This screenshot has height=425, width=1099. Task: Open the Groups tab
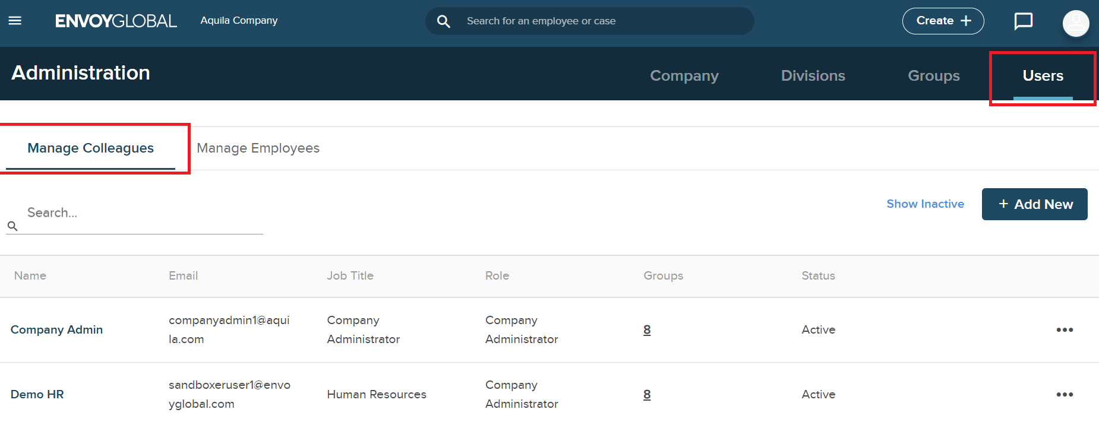933,76
